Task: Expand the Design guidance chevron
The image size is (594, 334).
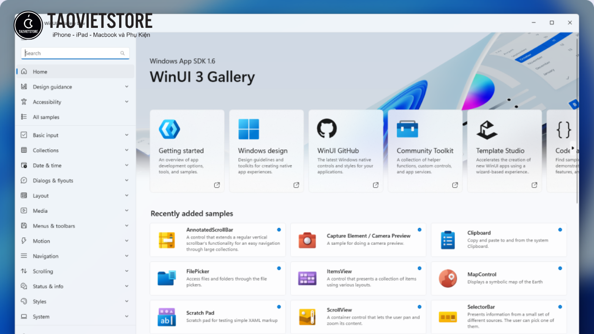Action: 127,87
